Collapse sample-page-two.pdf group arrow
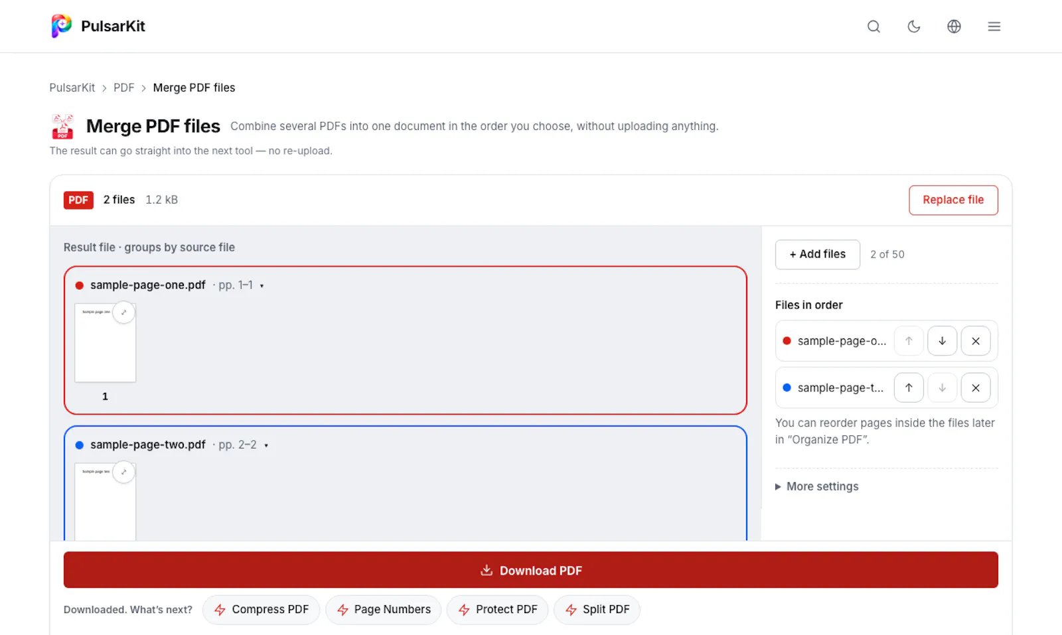The height and width of the screenshot is (635, 1062). pyautogui.click(x=266, y=446)
